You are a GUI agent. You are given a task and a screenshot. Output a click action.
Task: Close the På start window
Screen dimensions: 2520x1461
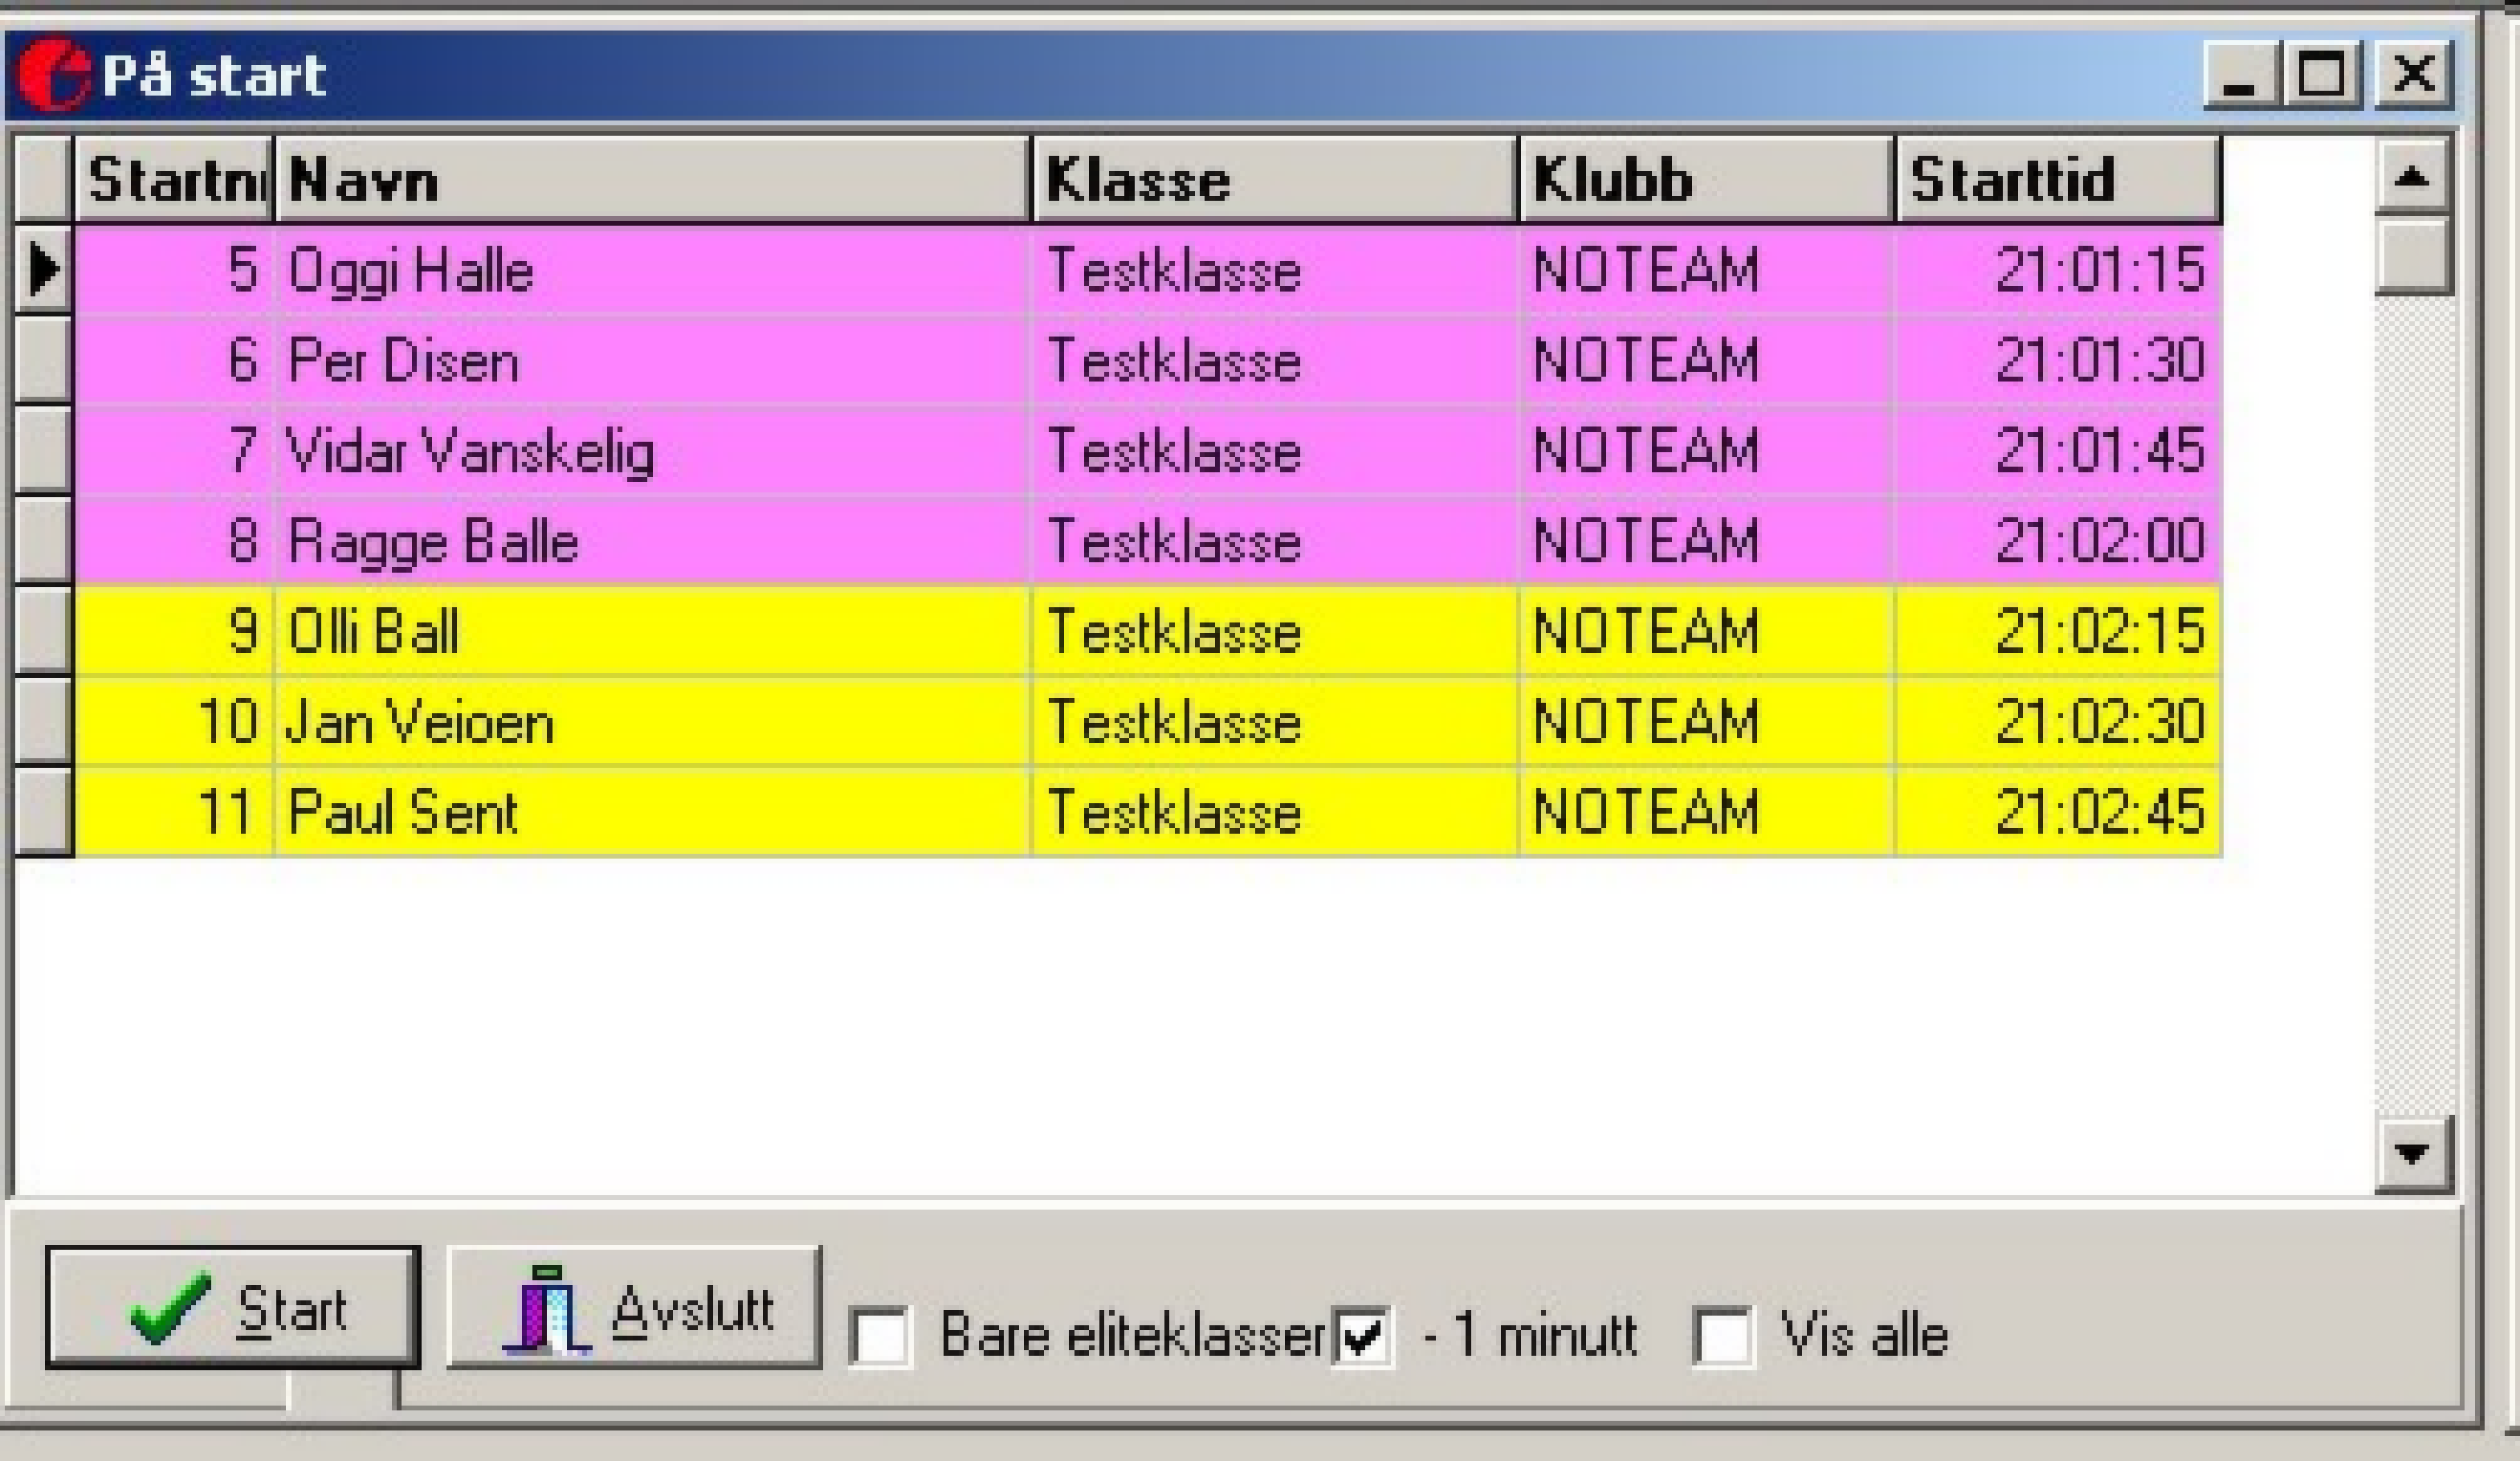2414,74
